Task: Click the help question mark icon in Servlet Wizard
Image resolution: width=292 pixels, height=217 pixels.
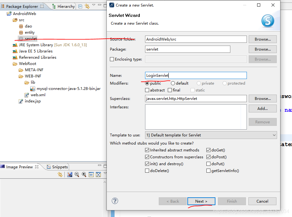Action: pyautogui.click(x=115, y=201)
